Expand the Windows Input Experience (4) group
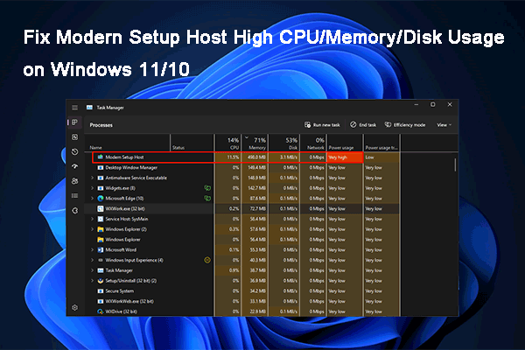525x350 pixels. pyautogui.click(x=92, y=260)
